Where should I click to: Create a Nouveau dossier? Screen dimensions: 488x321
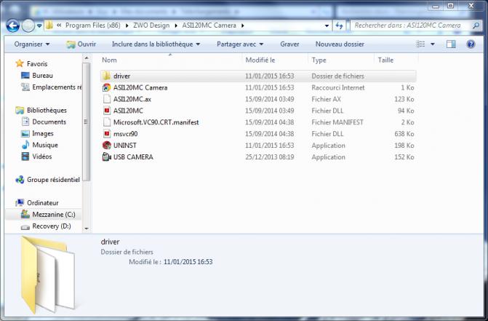[340, 44]
